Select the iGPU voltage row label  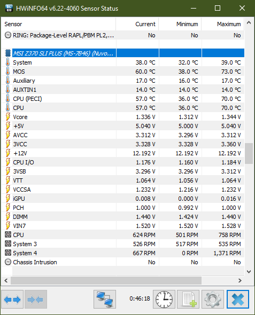tap(19, 199)
